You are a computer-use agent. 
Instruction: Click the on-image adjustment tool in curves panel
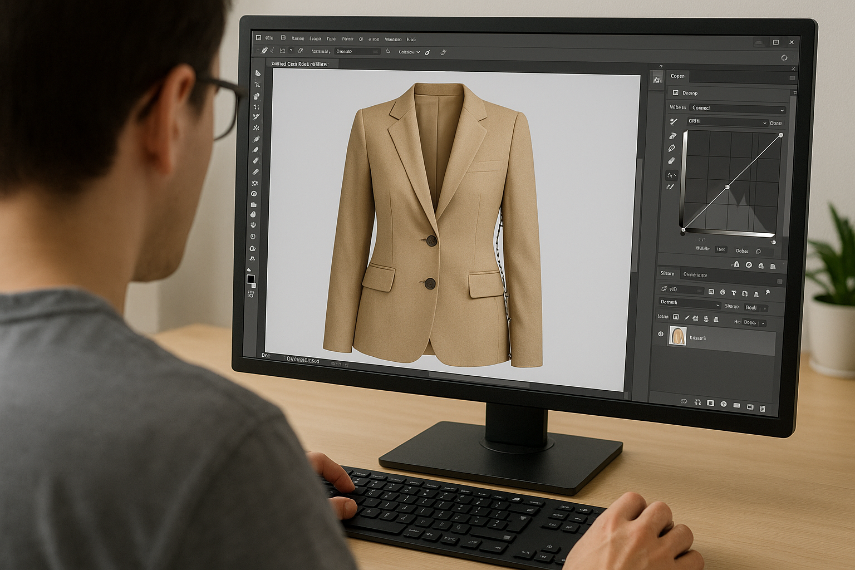[x=673, y=121]
